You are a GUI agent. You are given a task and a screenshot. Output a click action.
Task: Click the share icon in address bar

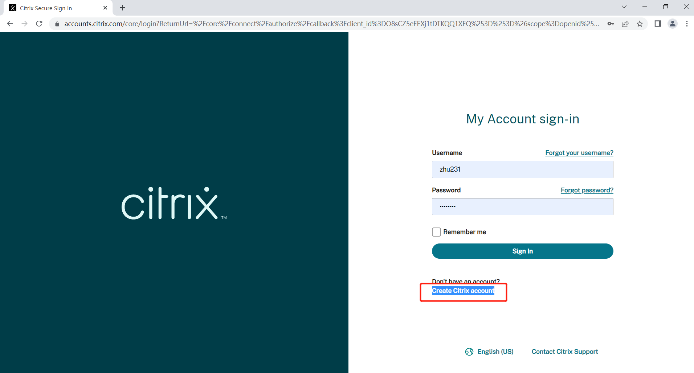[x=625, y=24]
